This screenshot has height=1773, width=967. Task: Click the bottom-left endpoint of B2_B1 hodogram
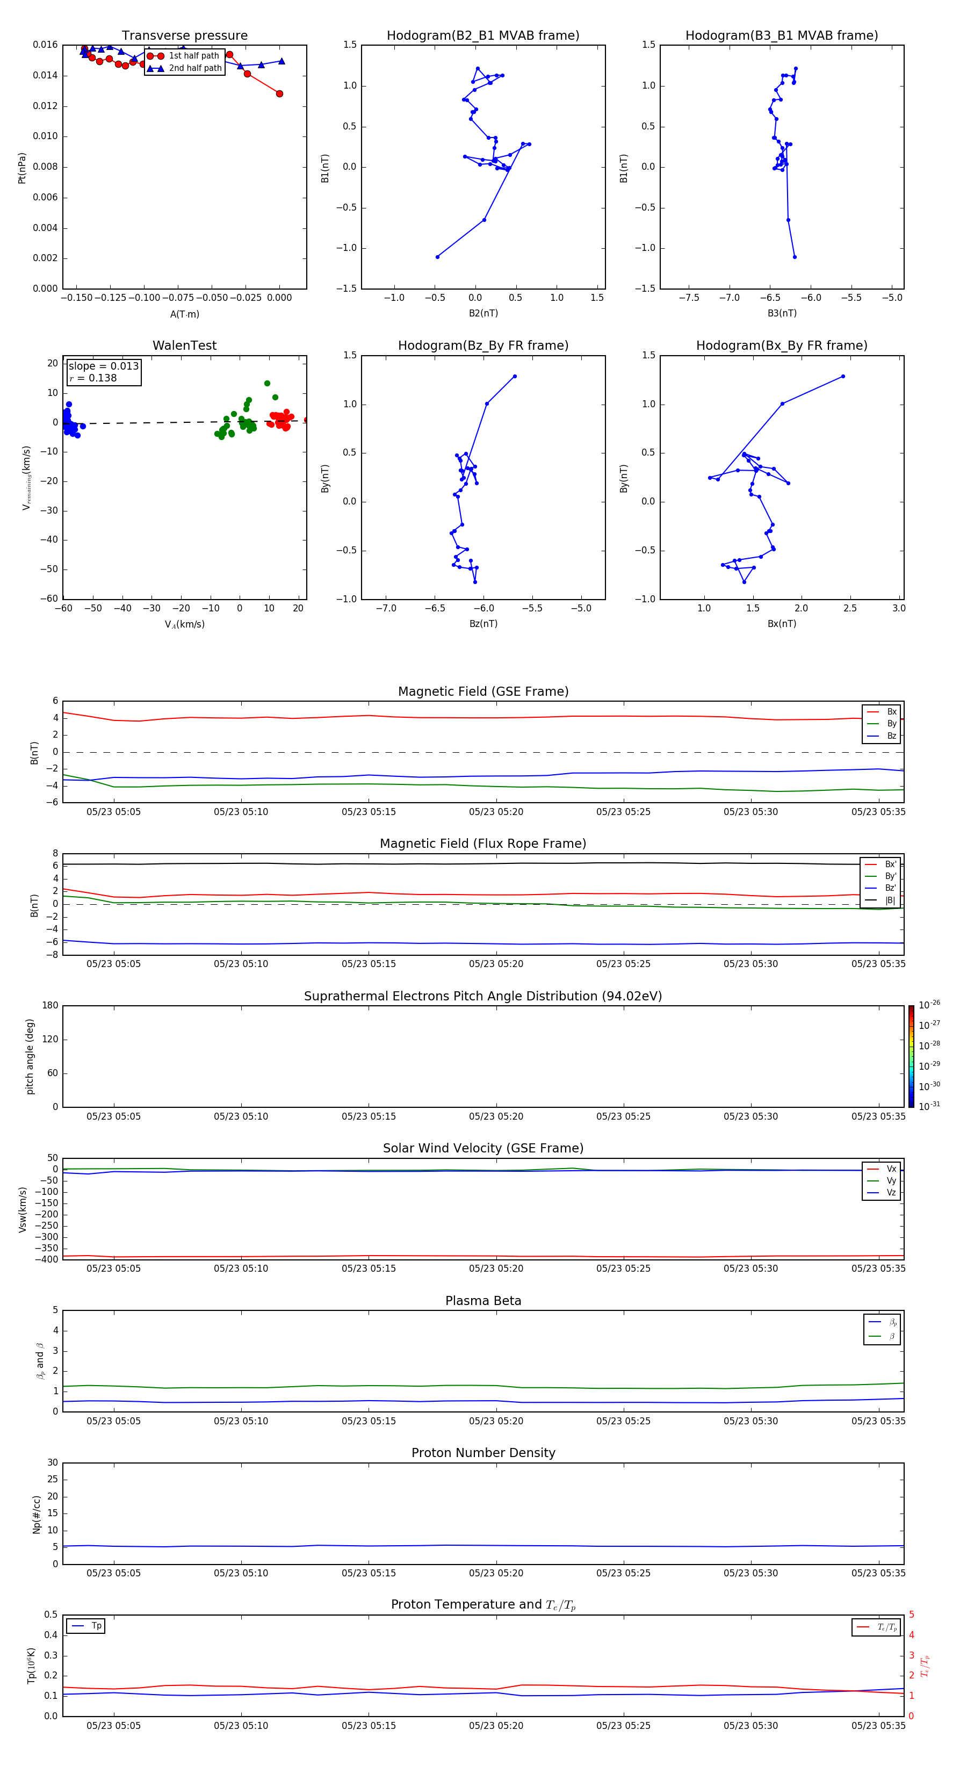coord(437,257)
